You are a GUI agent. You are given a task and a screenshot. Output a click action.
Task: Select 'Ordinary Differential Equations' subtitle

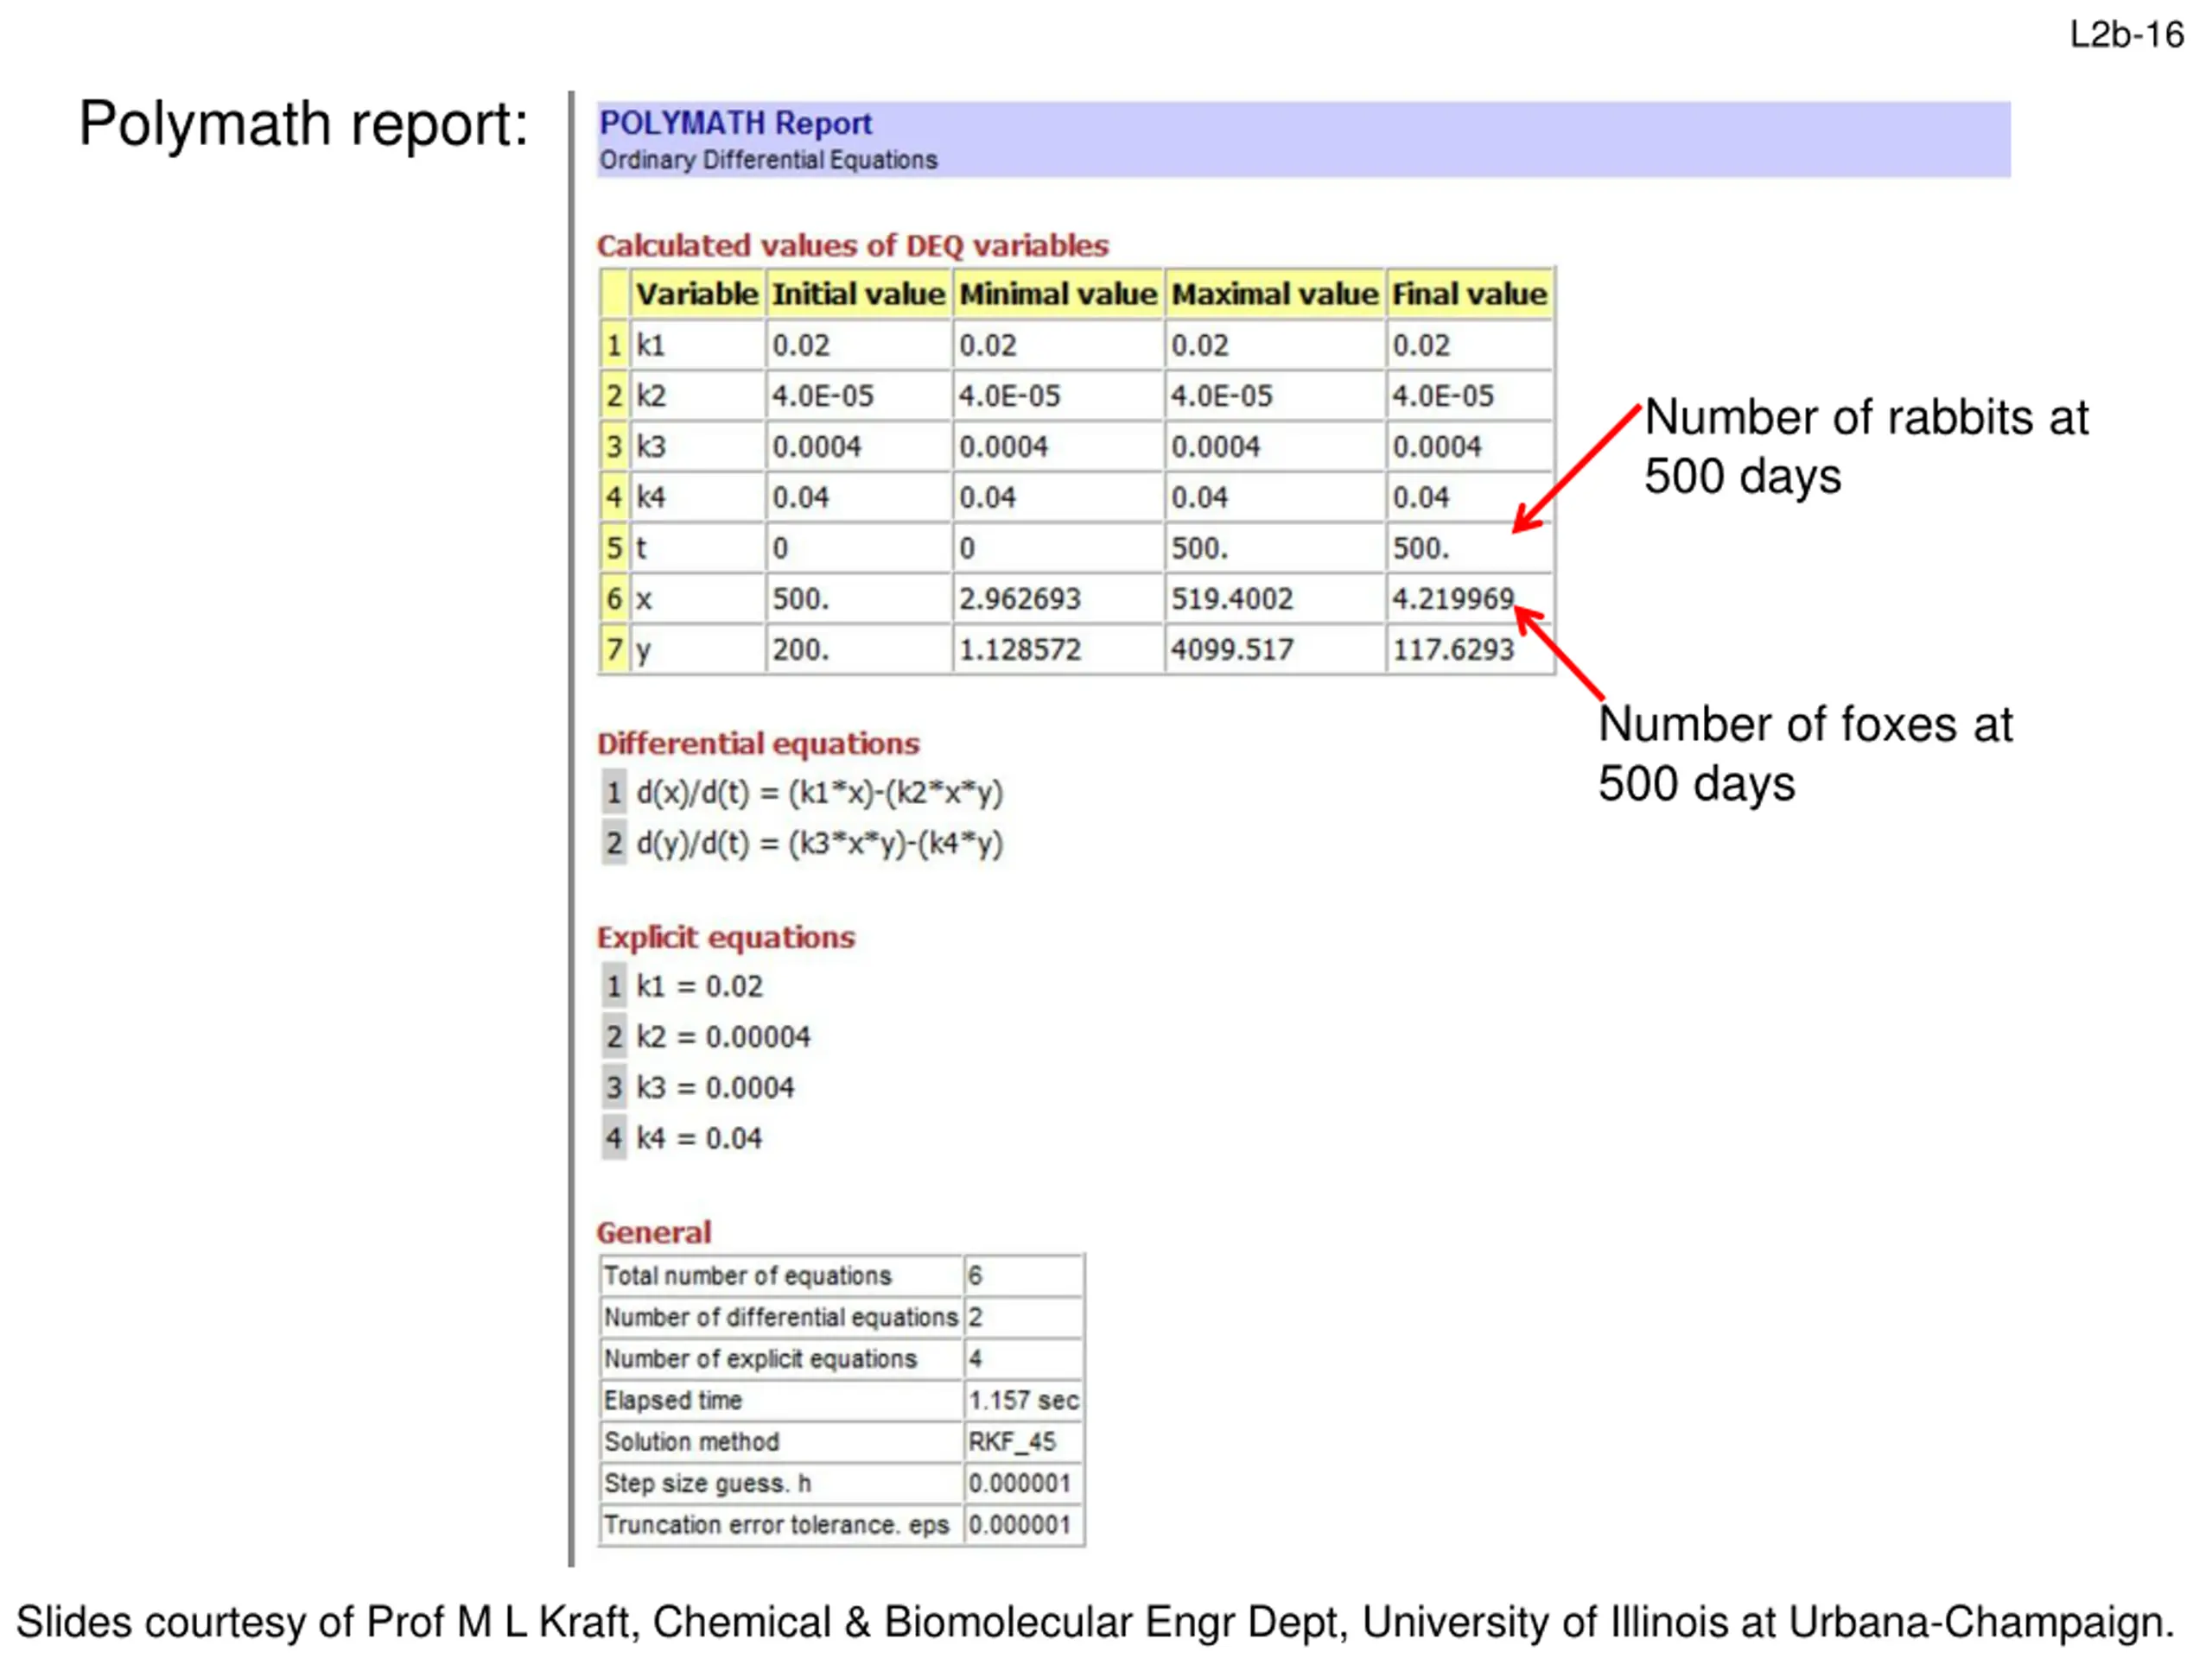coord(768,160)
